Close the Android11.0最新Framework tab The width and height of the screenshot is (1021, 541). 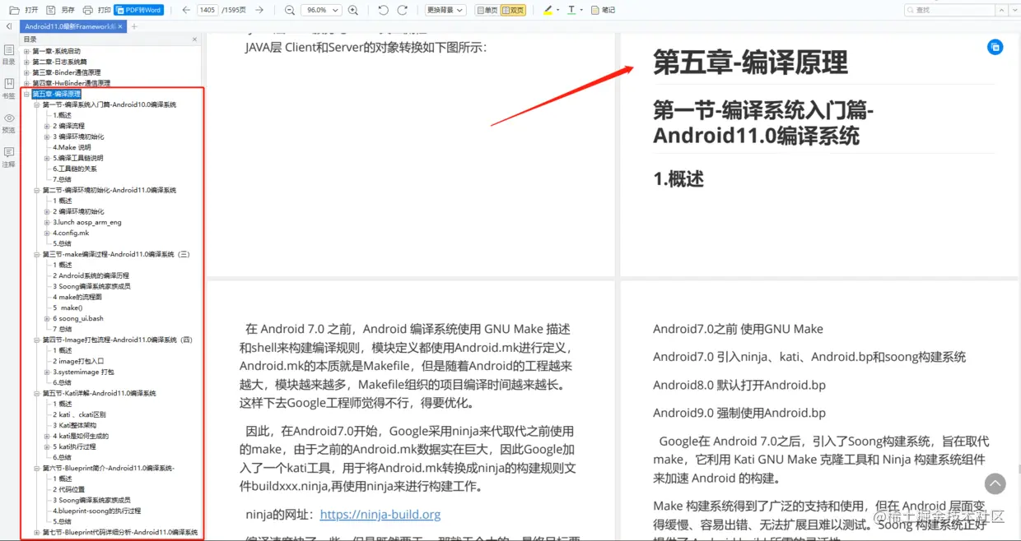tap(122, 26)
